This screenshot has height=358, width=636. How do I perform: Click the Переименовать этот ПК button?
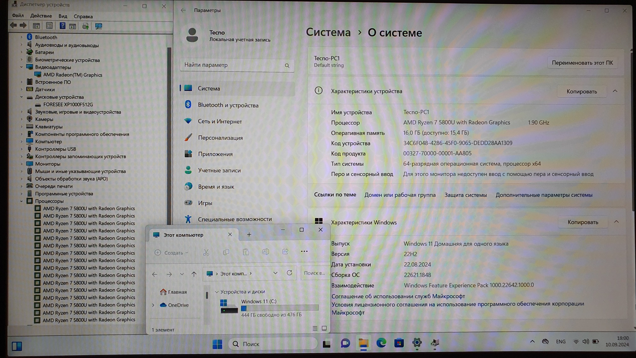(x=582, y=63)
